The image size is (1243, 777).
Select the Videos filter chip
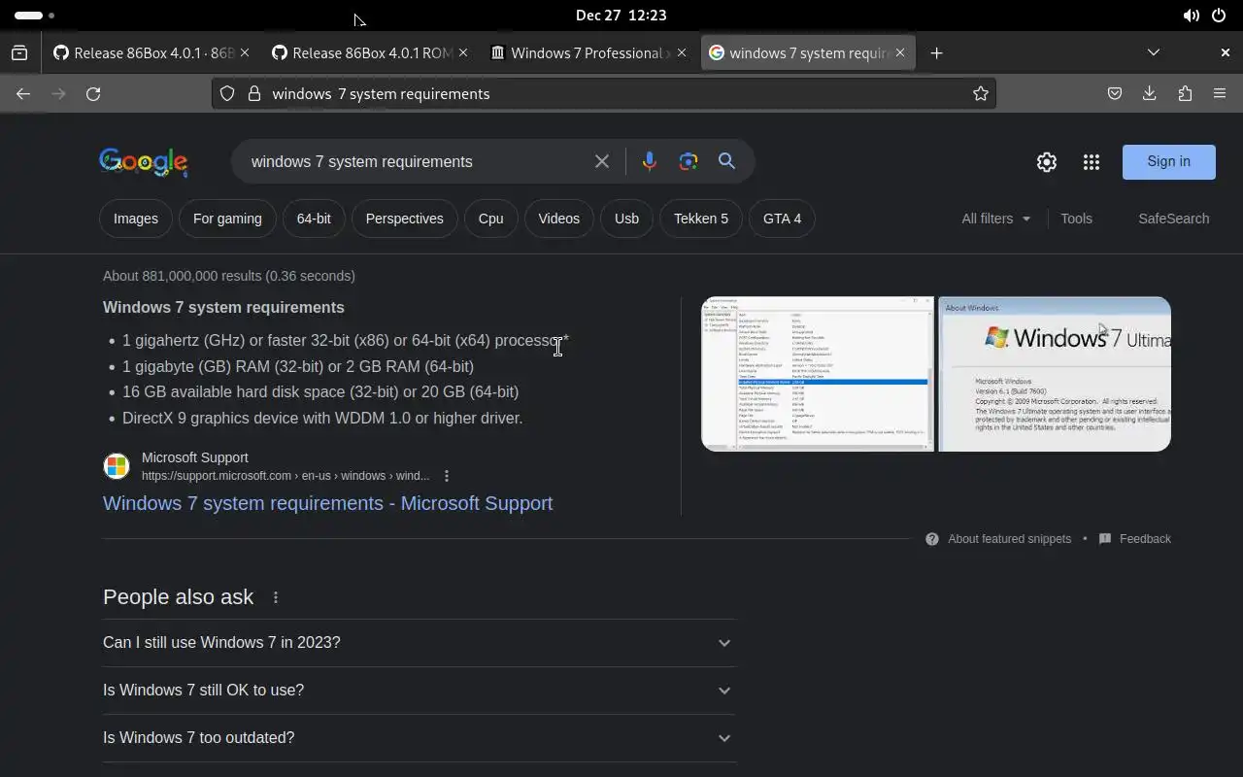pos(559,219)
